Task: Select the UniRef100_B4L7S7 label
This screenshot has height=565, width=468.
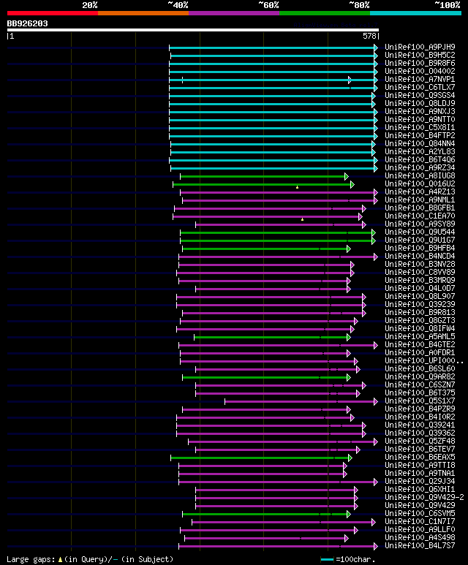Action: coord(420,545)
